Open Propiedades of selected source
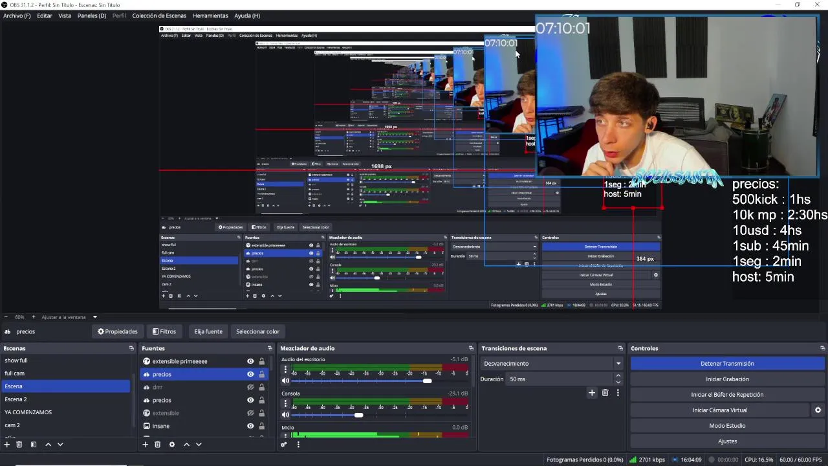828x466 pixels. pos(118,331)
